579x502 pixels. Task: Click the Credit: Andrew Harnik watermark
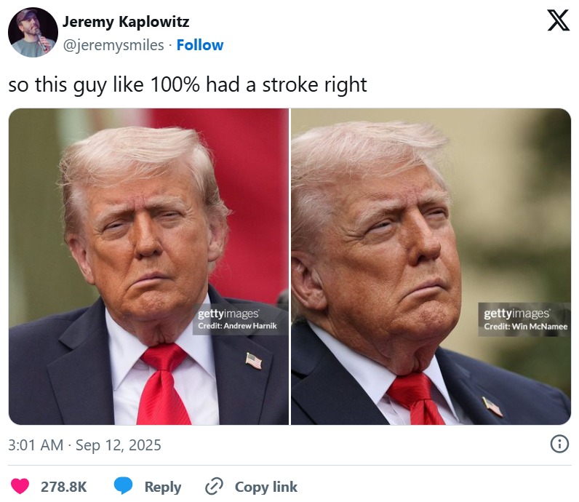point(237,326)
